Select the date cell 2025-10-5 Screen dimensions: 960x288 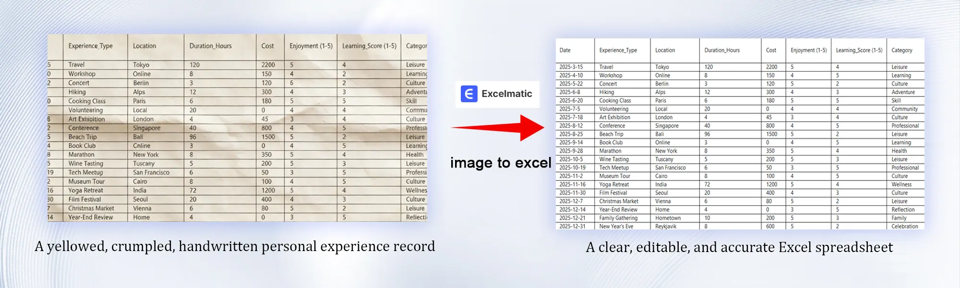571,159
